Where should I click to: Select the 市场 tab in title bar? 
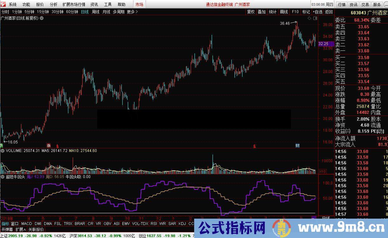139,4
